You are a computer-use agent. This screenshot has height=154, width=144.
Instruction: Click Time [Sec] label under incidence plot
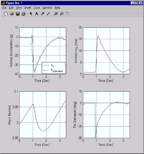point(106,80)
